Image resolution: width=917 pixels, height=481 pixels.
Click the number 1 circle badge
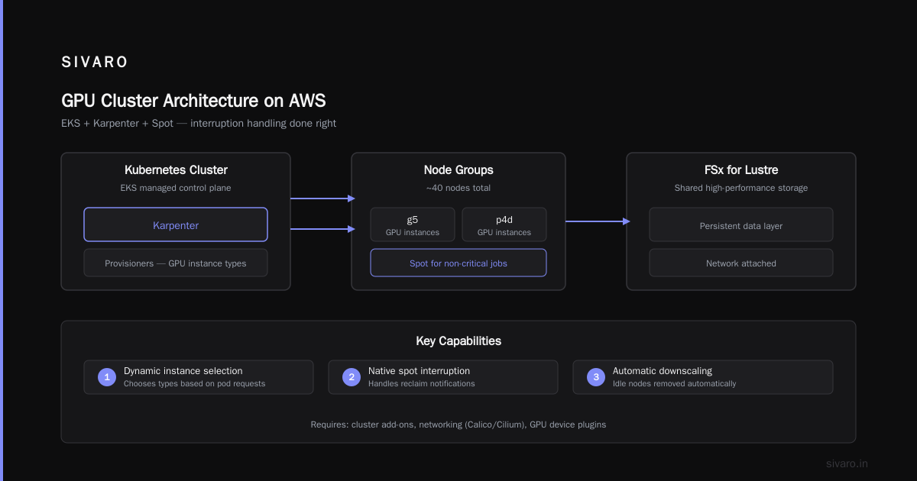click(x=107, y=377)
